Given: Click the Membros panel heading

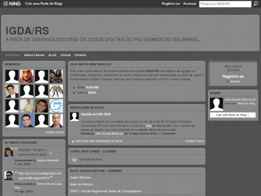Looking at the screenshot, I should (12, 64).
